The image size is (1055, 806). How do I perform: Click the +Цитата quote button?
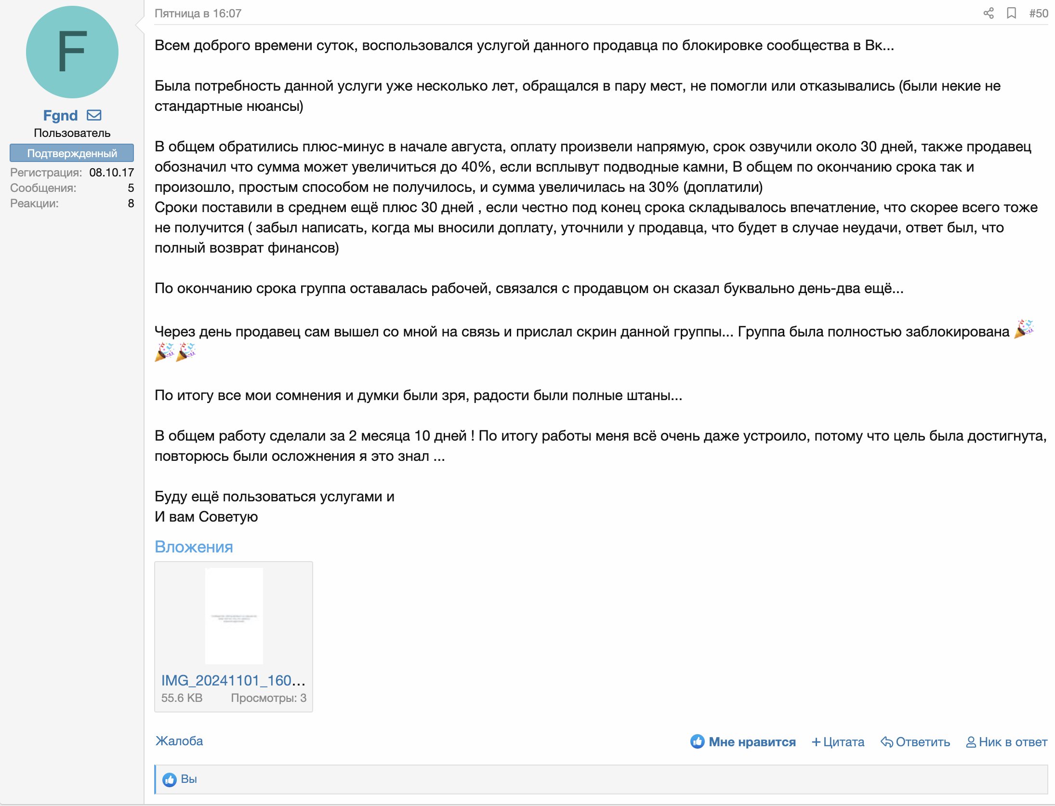tap(838, 742)
